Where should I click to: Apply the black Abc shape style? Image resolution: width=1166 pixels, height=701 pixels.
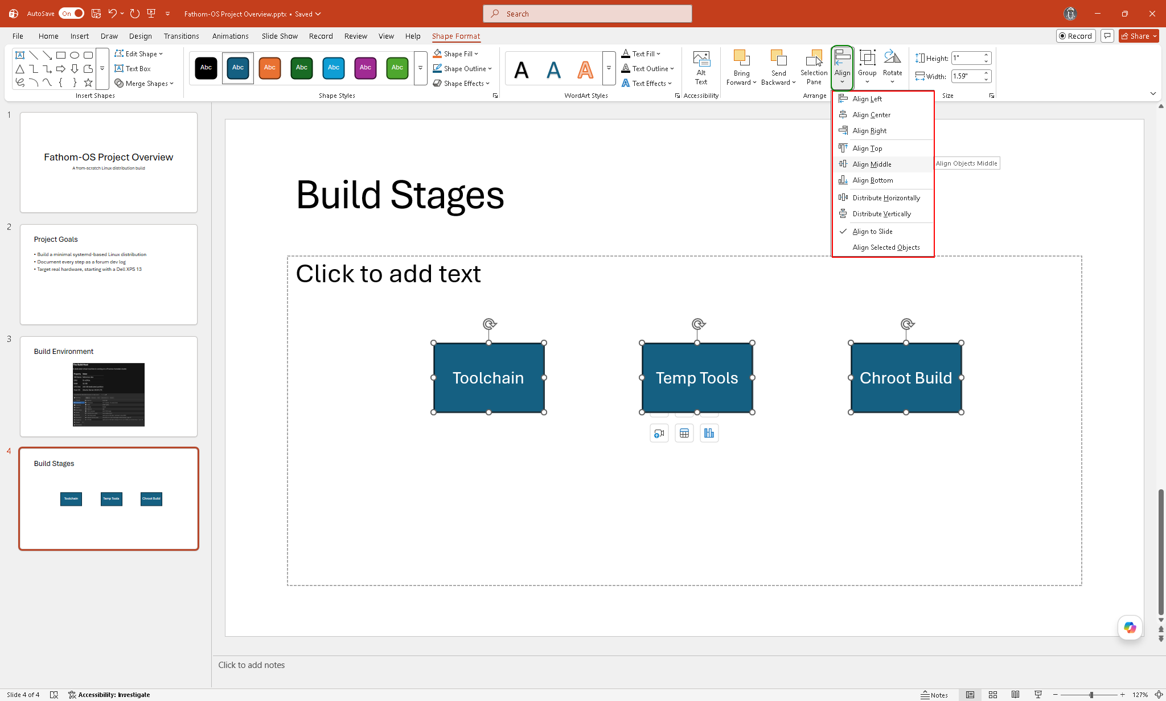[206, 68]
